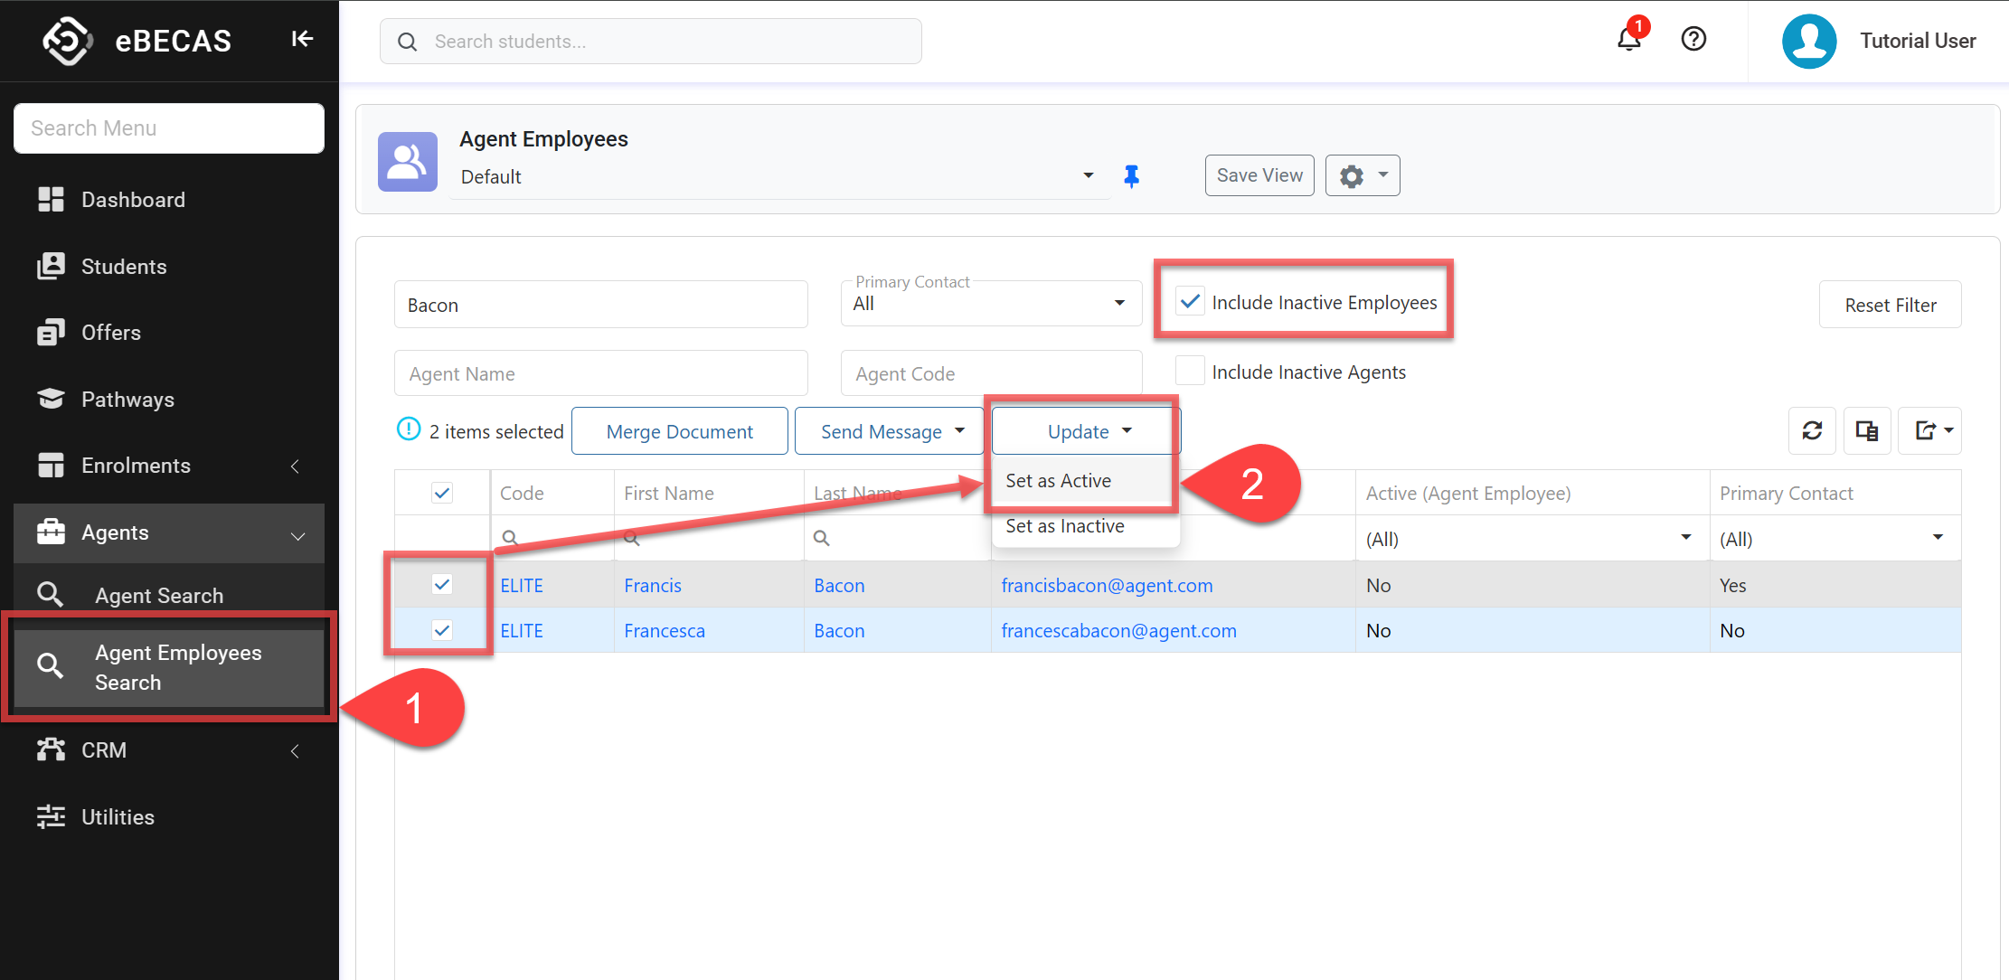Click the Students sidebar icon
The image size is (2009, 980).
point(51,267)
